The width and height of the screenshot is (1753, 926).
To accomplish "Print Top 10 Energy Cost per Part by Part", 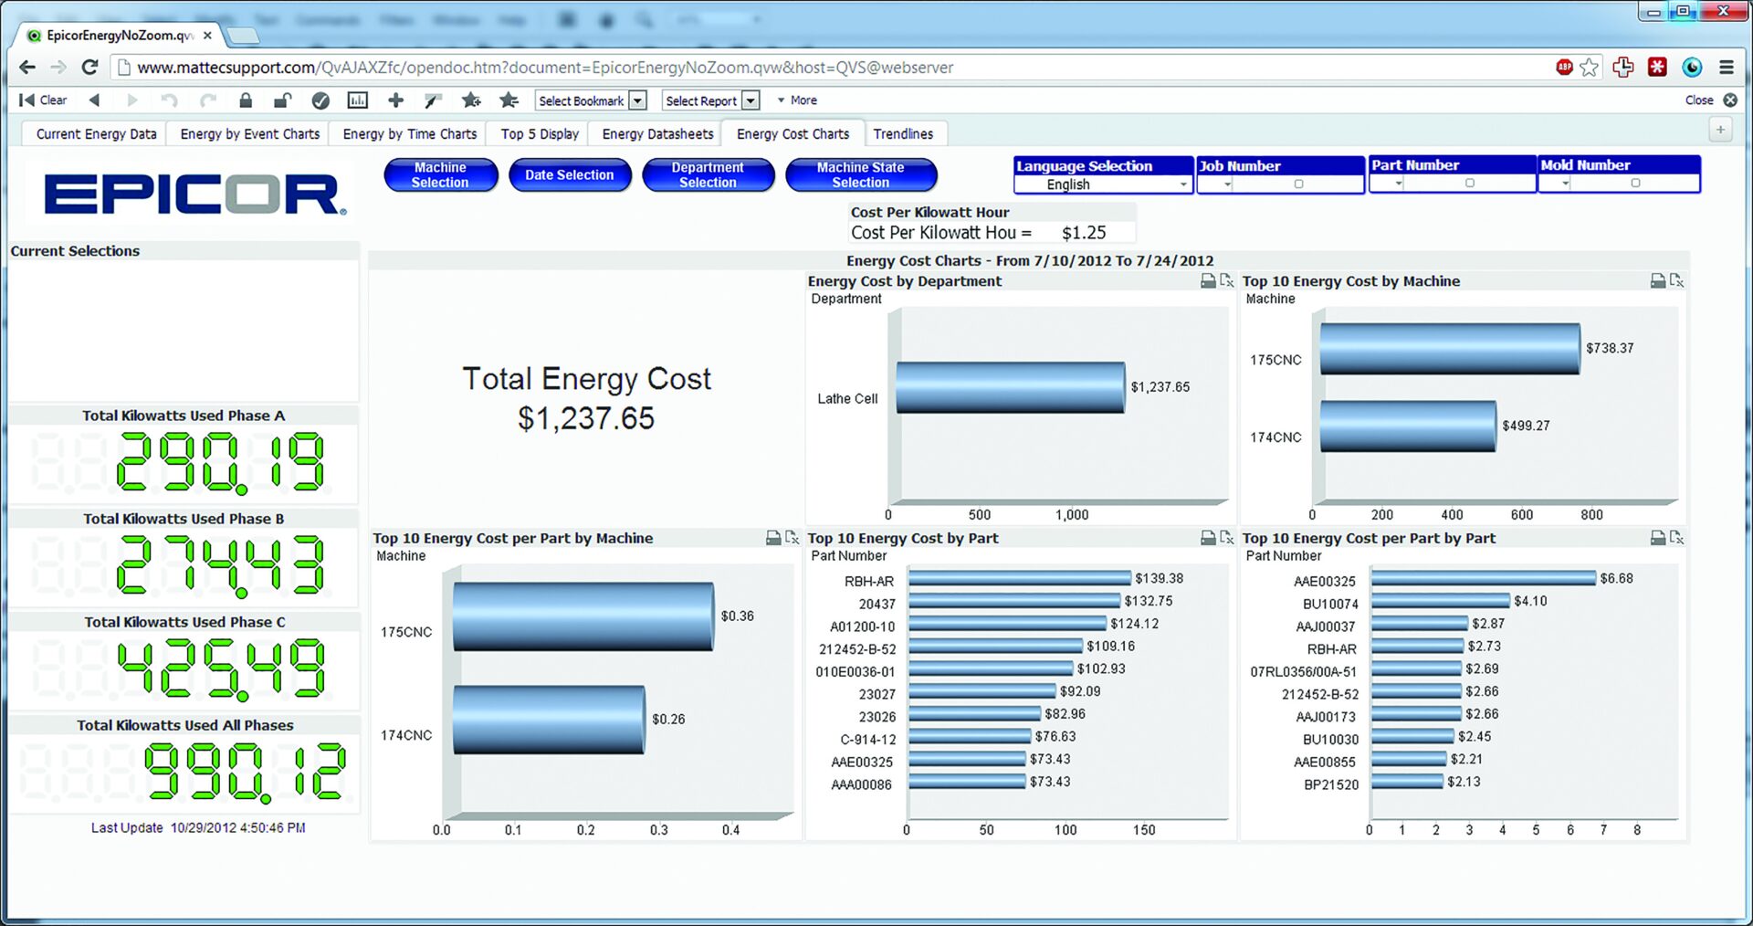I will pos(1658,538).
